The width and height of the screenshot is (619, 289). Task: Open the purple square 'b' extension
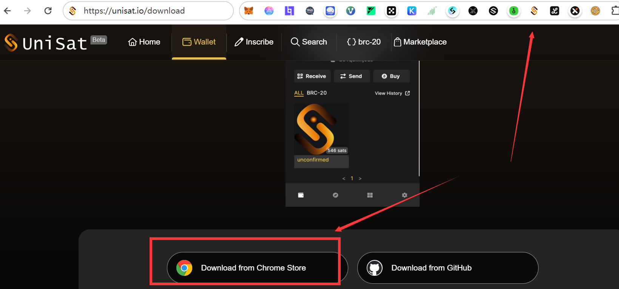[289, 11]
